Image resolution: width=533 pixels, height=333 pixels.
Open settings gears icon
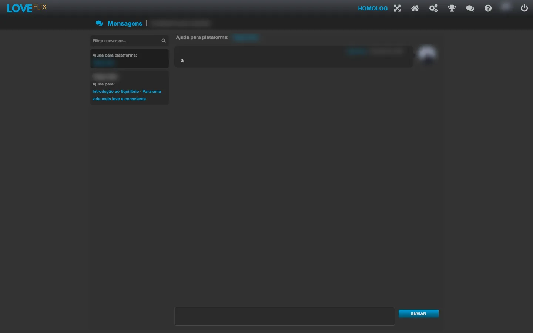[x=433, y=8]
